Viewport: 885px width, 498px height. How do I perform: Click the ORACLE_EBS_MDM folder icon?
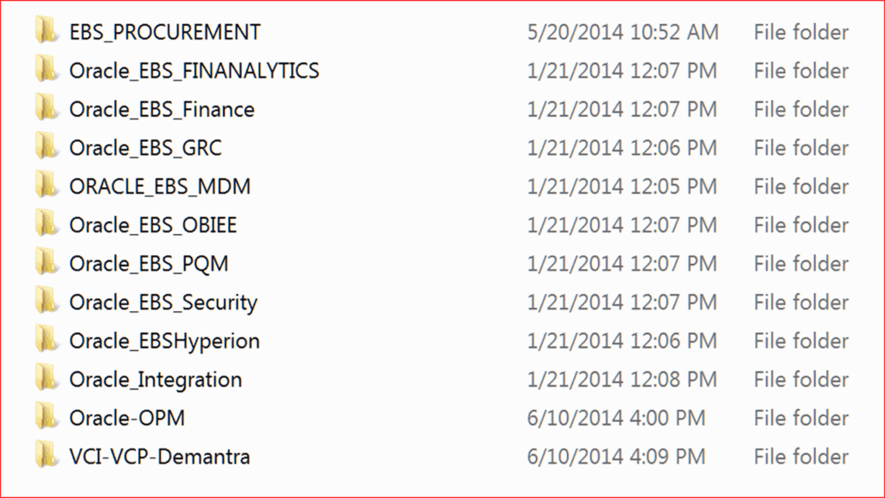pyautogui.click(x=46, y=186)
